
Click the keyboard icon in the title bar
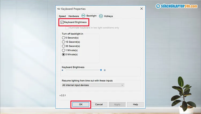coord(59,9)
